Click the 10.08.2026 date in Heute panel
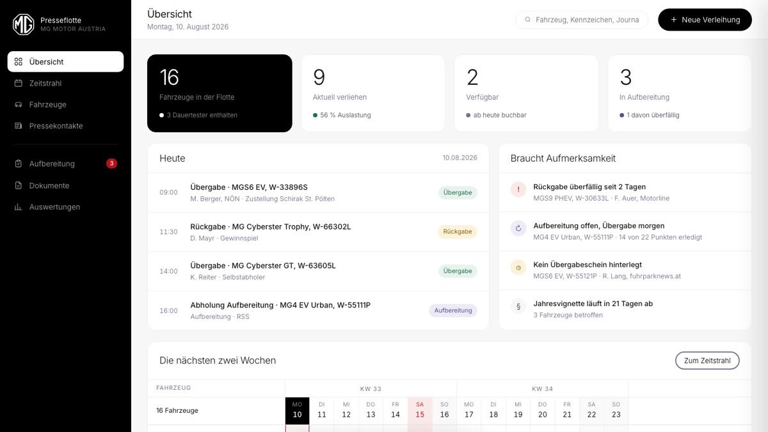 pyautogui.click(x=460, y=158)
